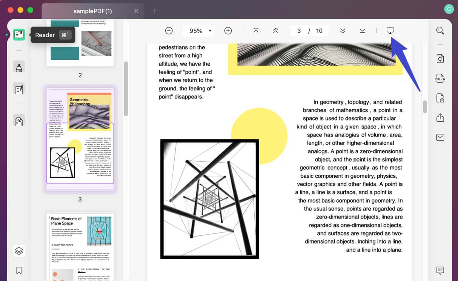This screenshot has width=458, height=281.
Task: Click the page number input field
Action: pos(299,31)
